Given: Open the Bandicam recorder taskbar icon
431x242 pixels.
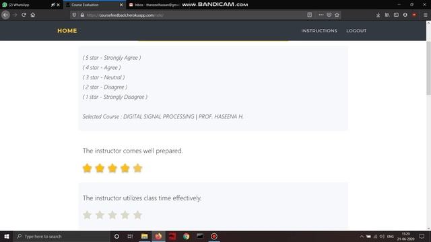Looking at the screenshot, I should 214,236.
